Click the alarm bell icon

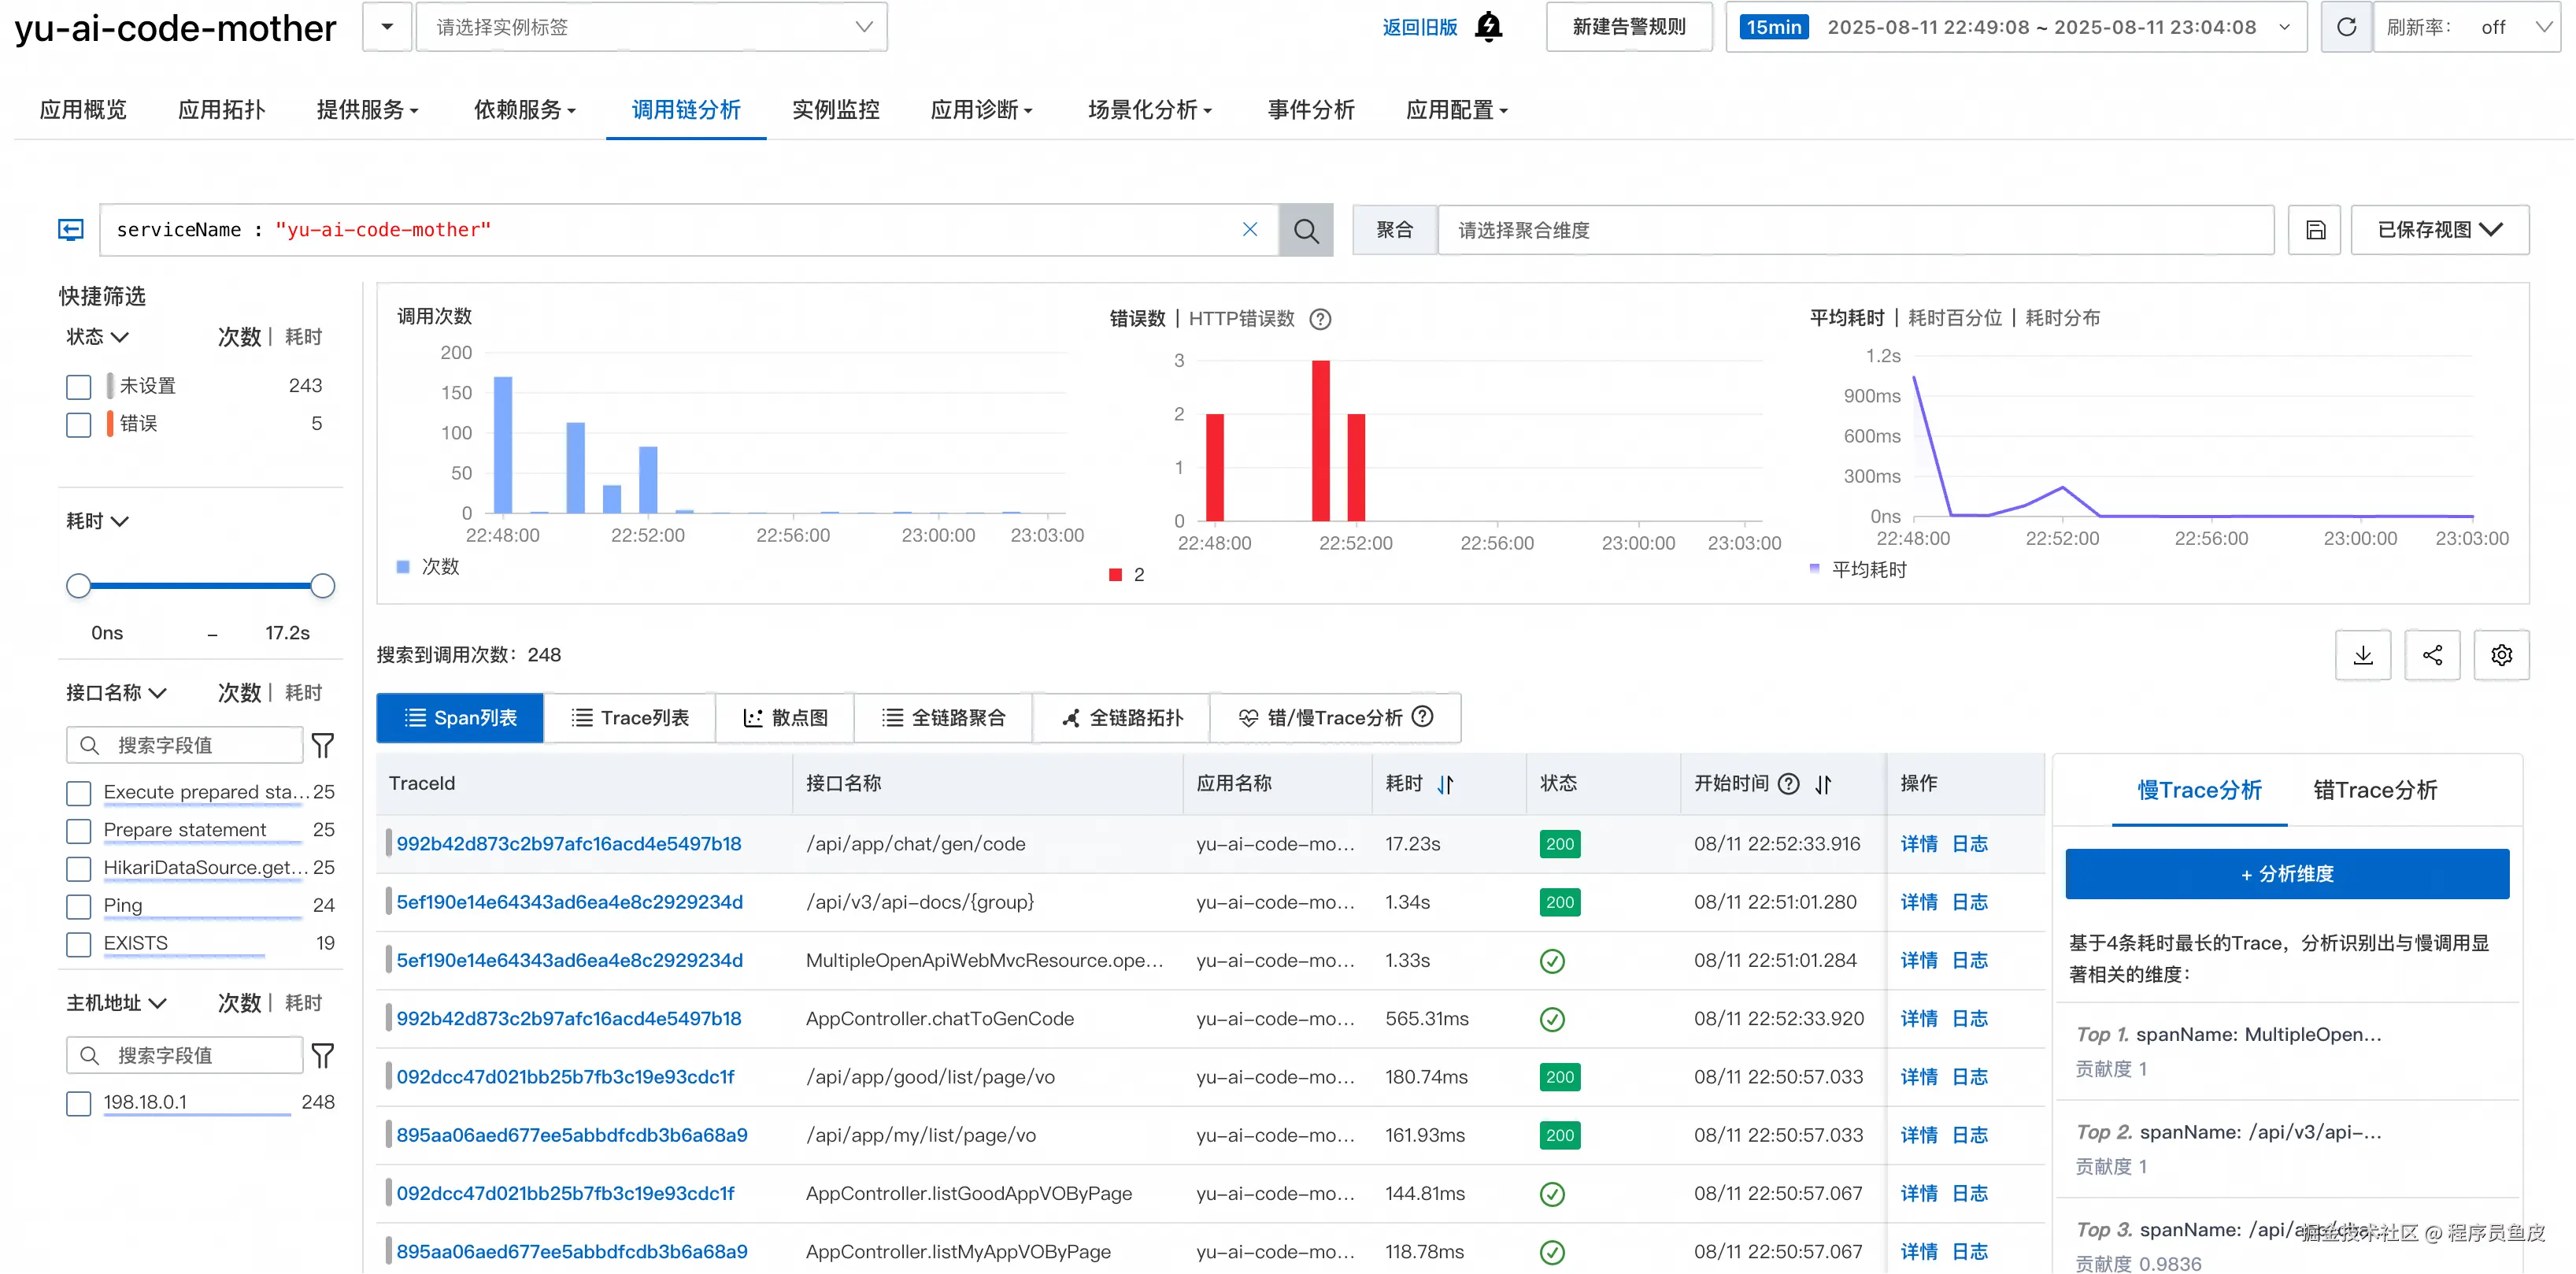click(x=1488, y=27)
